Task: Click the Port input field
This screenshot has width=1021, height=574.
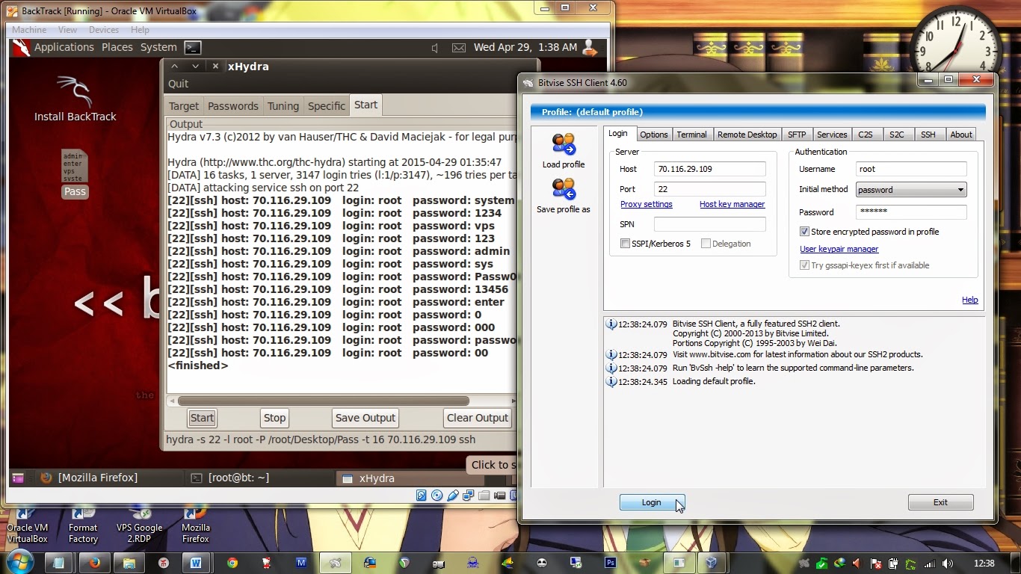Action: [710, 189]
